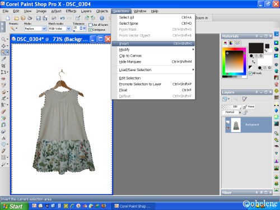Select the Straighten/Deform tool
Screen dimensions: 280x210
tap(3, 72)
